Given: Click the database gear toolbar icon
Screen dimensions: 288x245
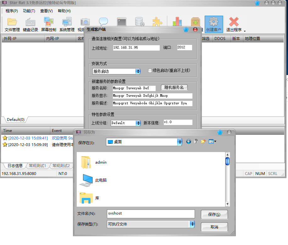Looking at the screenshot, I should [140, 22].
